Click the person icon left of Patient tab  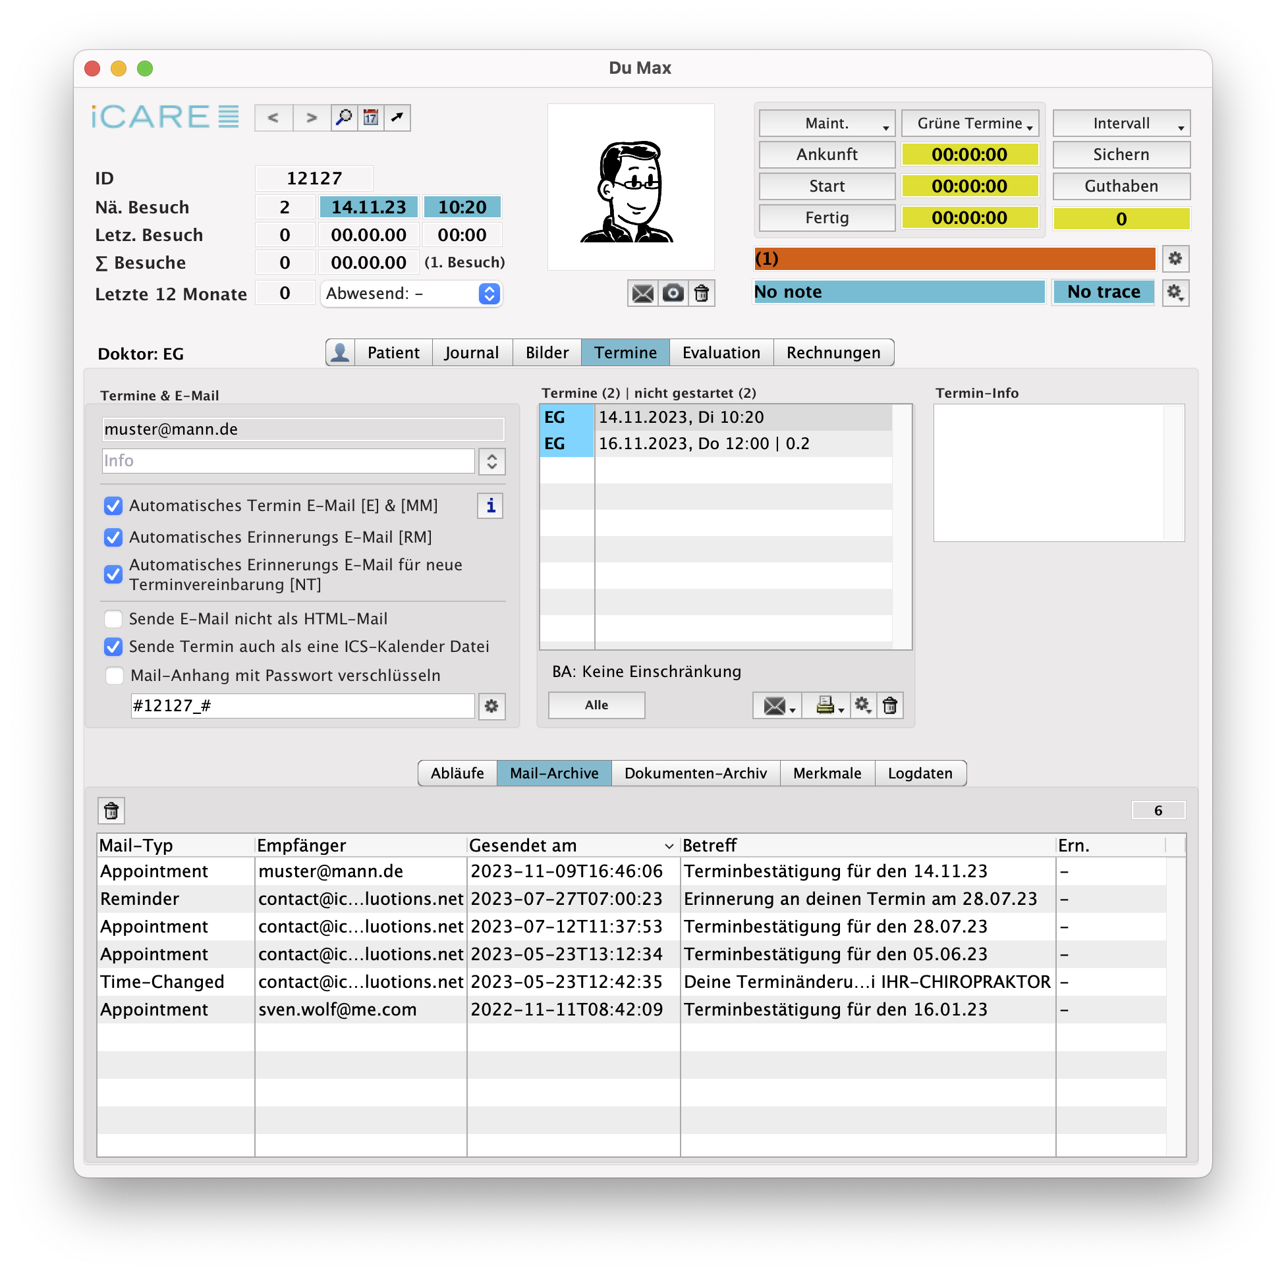click(340, 352)
